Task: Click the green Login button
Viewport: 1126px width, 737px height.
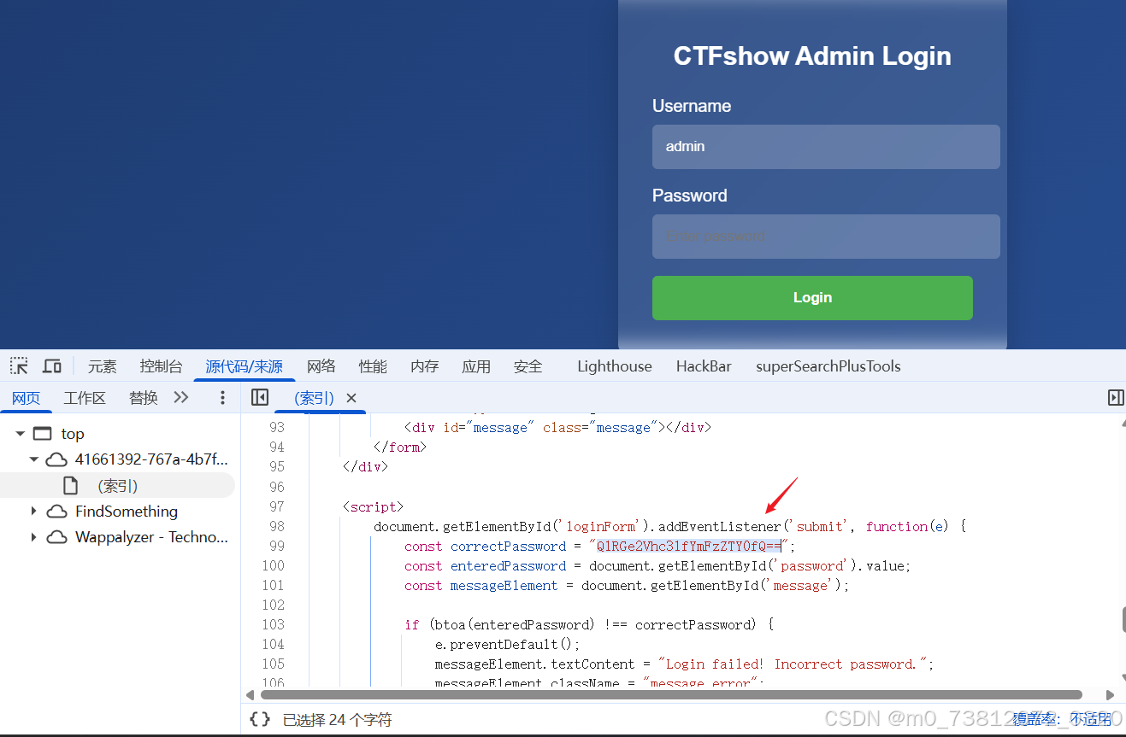Action: pyautogui.click(x=812, y=298)
